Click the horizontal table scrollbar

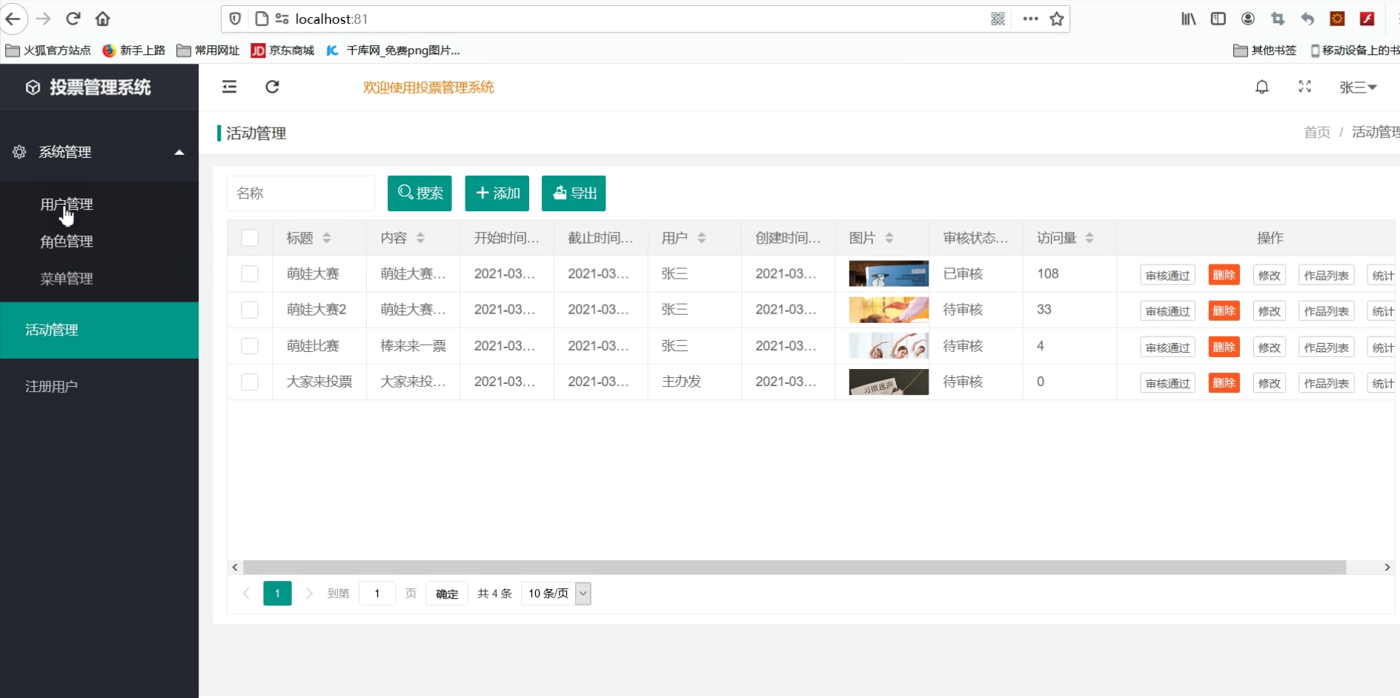794,567
